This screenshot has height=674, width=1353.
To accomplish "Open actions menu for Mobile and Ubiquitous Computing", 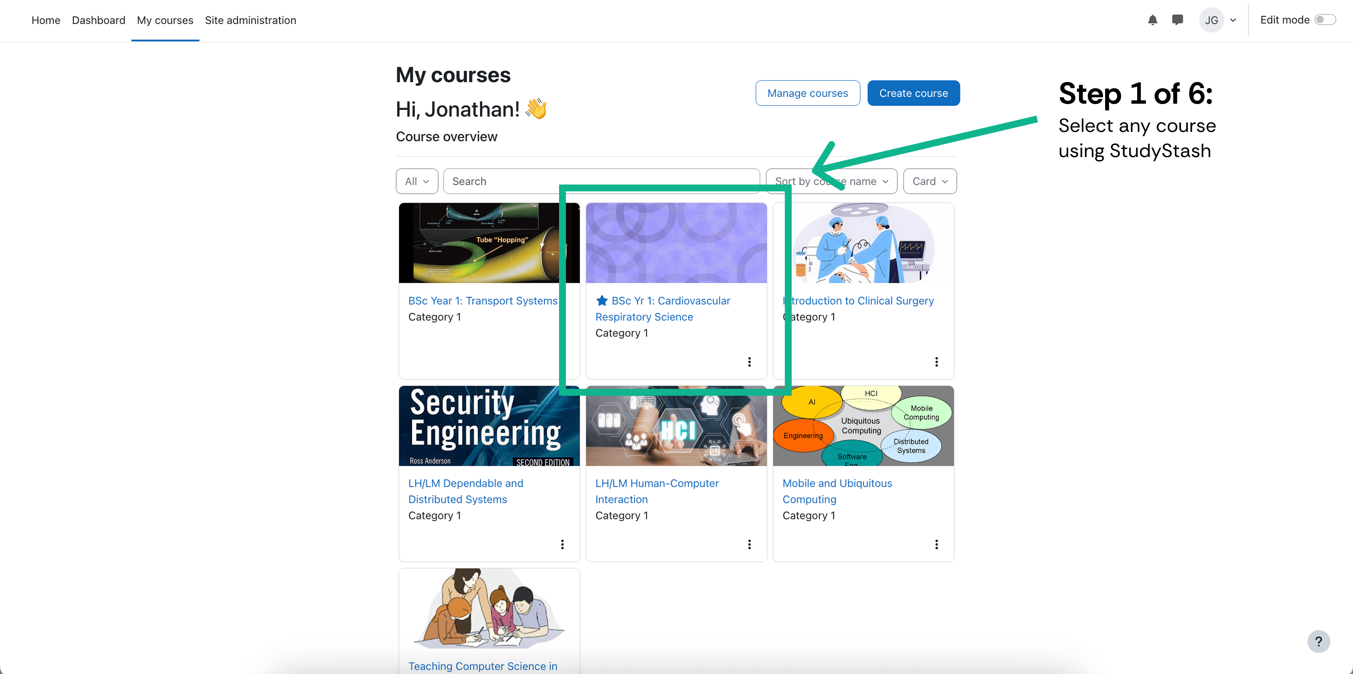I will click(937, 544).
